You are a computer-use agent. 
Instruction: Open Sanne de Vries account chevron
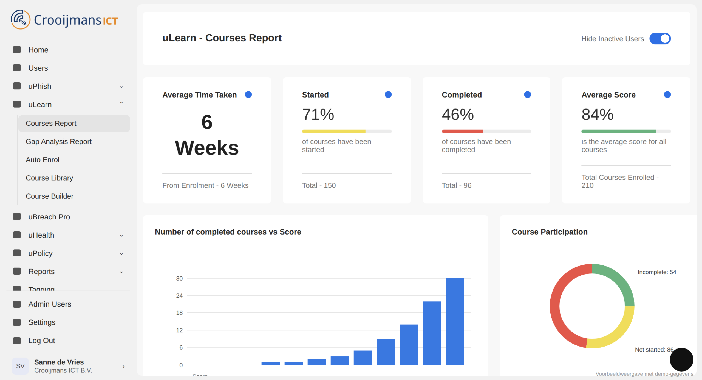click(x=123, y=367)
